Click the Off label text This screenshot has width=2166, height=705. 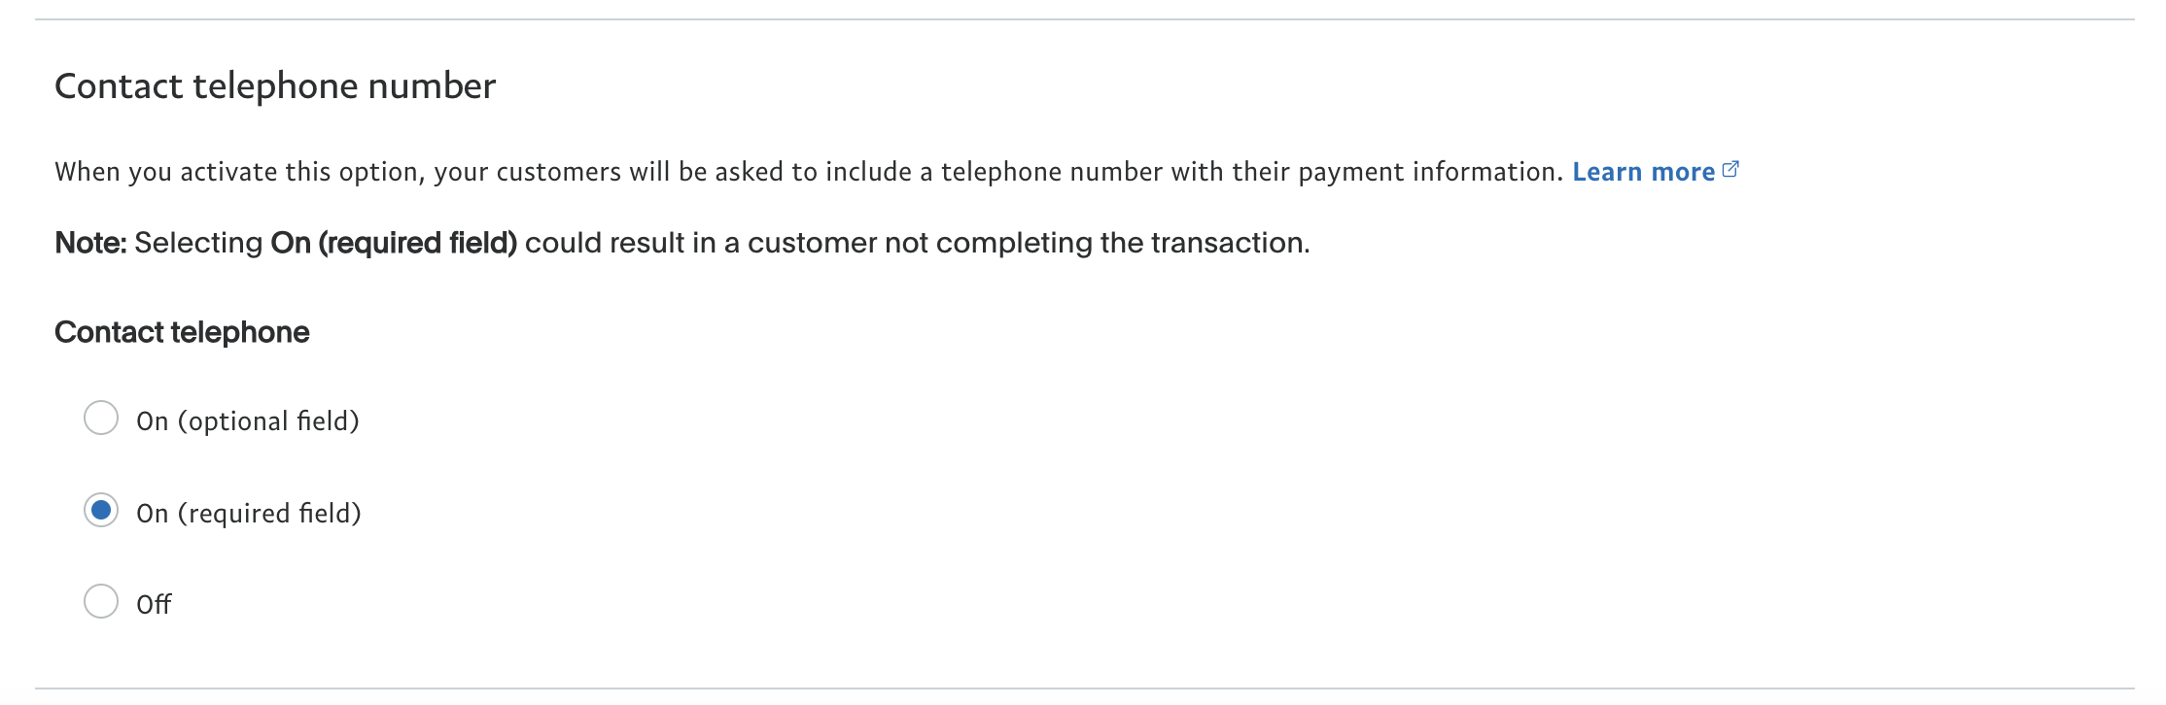154,605
